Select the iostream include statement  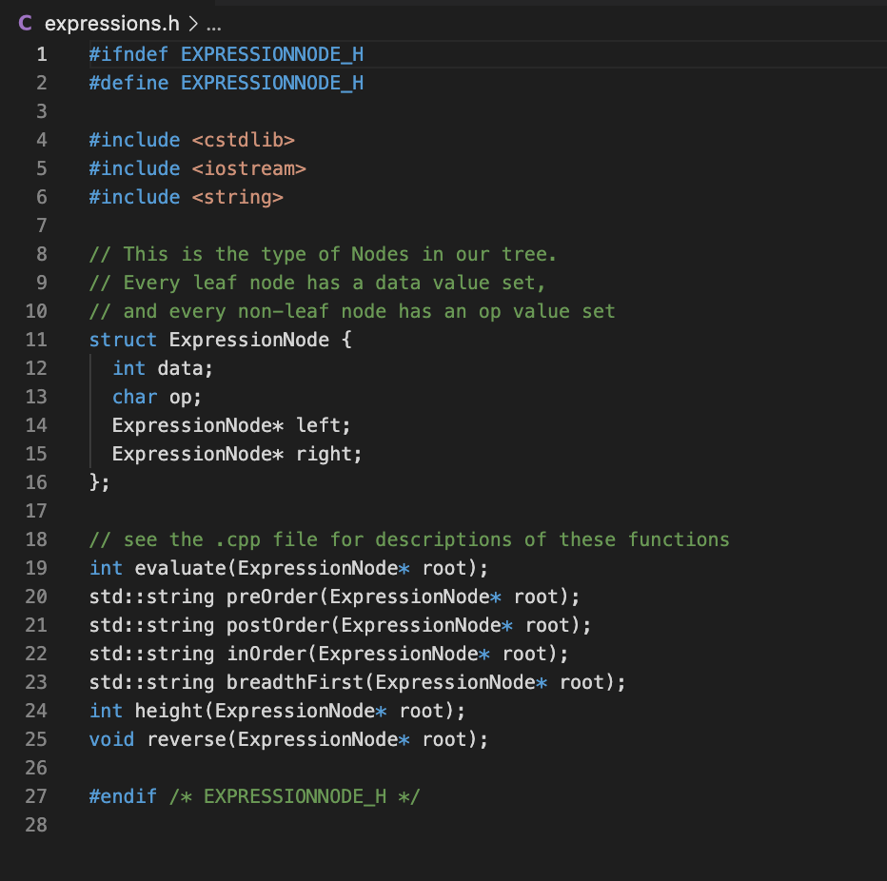pos(197,168)
